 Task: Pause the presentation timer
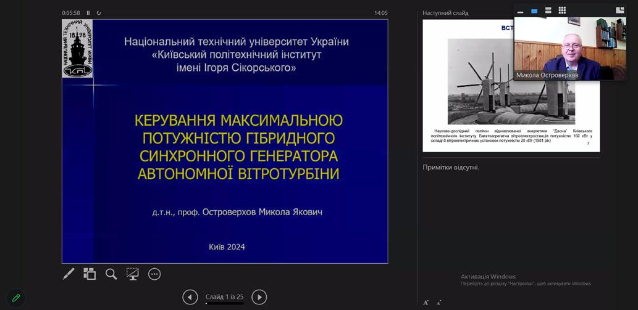tap(88, 13)
